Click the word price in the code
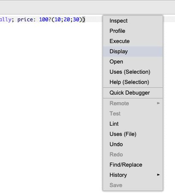Screen dimensions: 175x196 pyautogui.click(x=25, y=20)
